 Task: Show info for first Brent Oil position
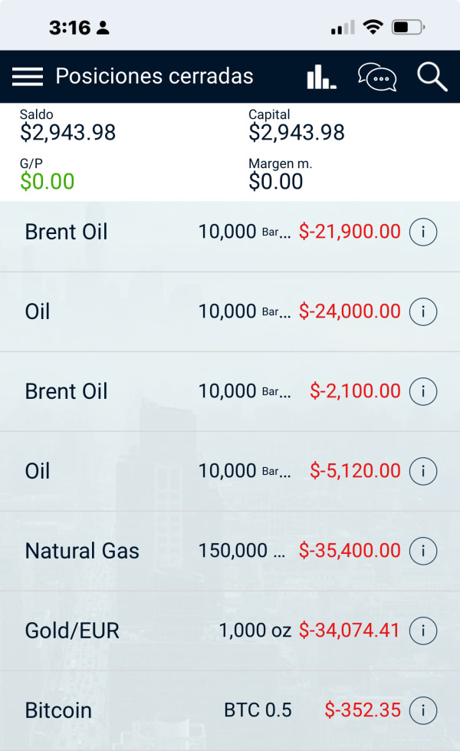pos(423,232)
